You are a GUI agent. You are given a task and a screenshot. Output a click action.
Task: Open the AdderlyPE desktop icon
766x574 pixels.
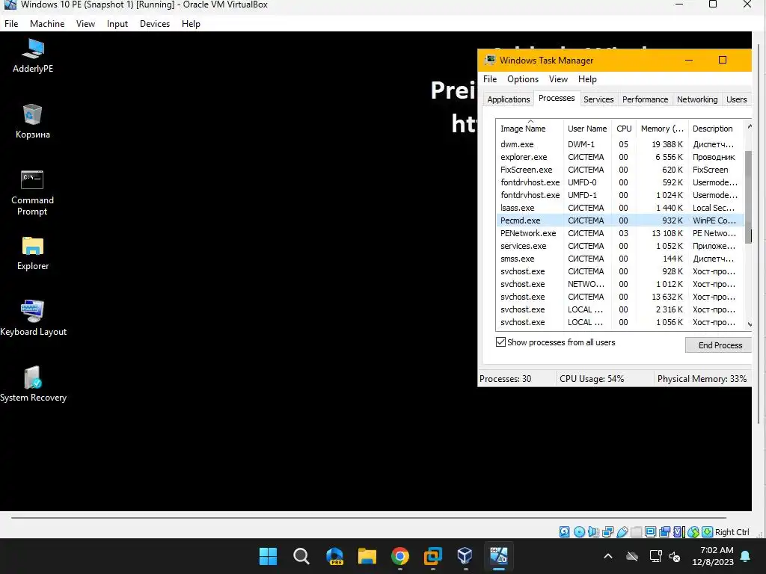[33, 55]
